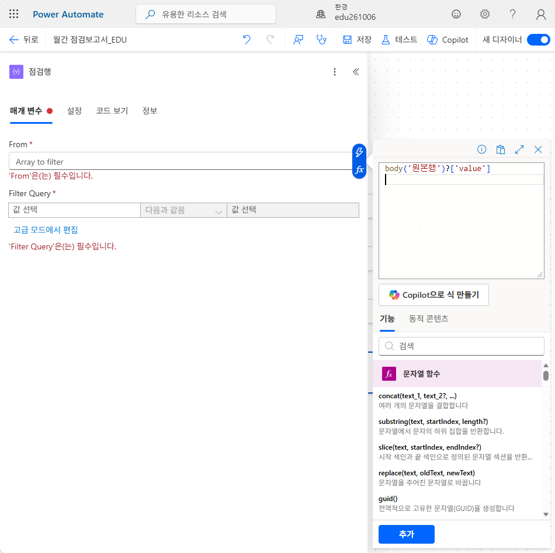Click the Array to filter input field
The width and height of the screenshot is (555, 553).
click(181, 162)
